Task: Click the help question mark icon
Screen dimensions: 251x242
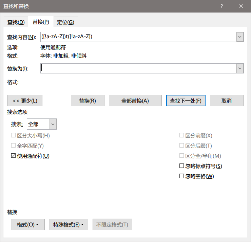Action: coord(222,6)
